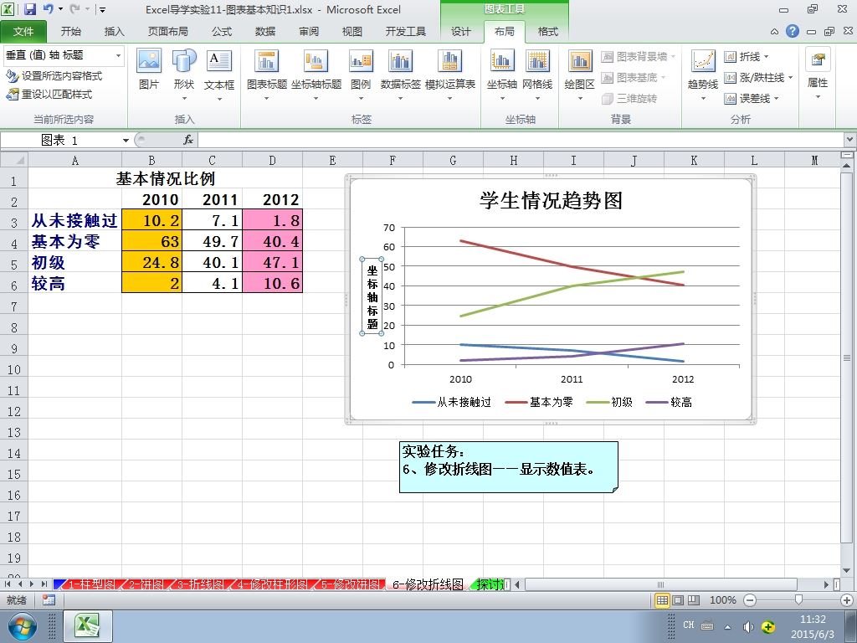Open the 绘图区 (Plot Area) options
The width and height of the screenshot is (857, 643).
(579, 75)
